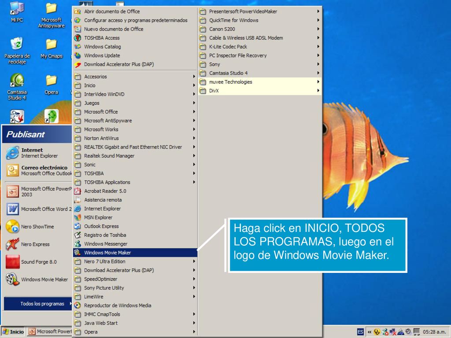Open Sony Picture Utility folder

coord(135,288)
